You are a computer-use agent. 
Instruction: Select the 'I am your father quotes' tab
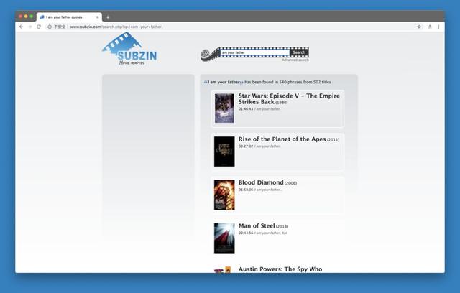(68, 17)
